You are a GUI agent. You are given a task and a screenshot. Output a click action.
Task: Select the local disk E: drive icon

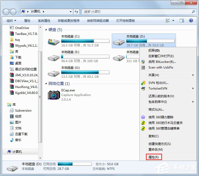point(54,58)
